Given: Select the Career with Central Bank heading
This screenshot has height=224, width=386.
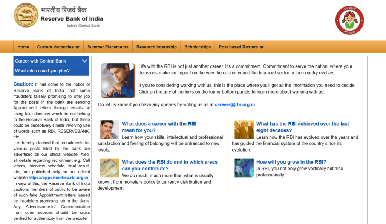Looking at the screenshot, I should (40, 61).
